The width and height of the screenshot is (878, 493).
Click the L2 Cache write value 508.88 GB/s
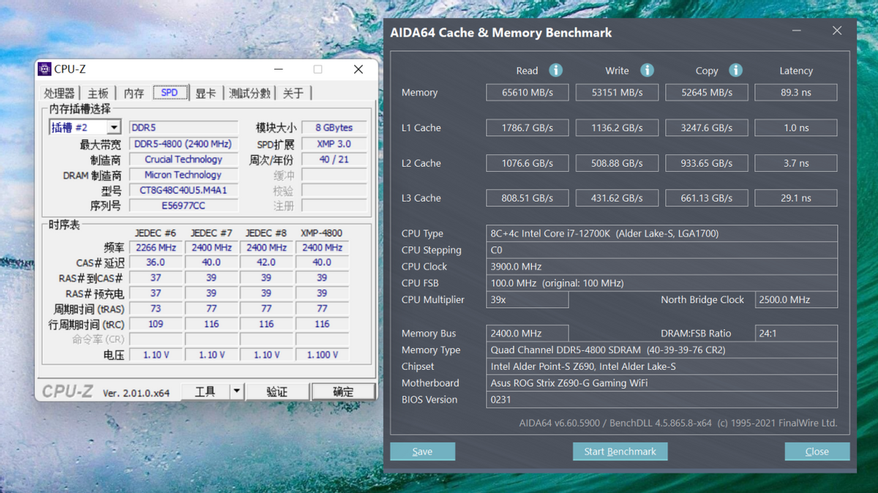(x=617, y=162)
